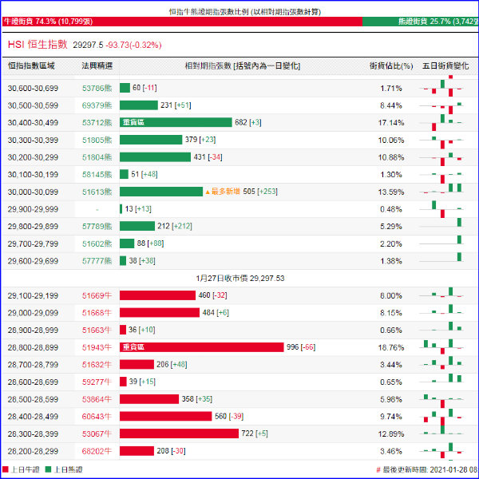This screenshot has height=479, width=479.
Task: Click the 30,600-30,699 index range
Action: tap(33, 89)
